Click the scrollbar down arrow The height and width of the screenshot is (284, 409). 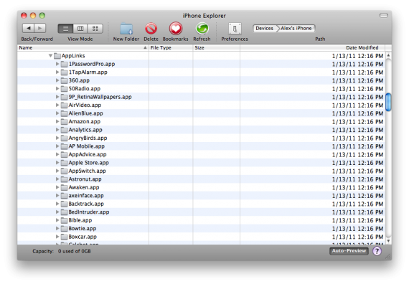(388, 241)
